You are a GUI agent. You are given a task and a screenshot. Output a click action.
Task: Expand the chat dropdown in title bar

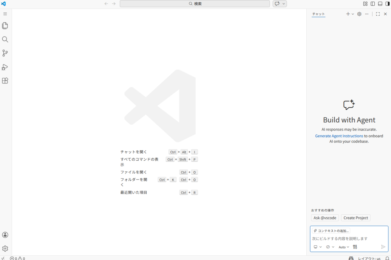(284, 4)
